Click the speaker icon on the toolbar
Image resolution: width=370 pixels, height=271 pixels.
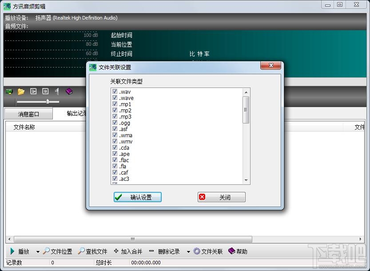[x=56, y=91]
